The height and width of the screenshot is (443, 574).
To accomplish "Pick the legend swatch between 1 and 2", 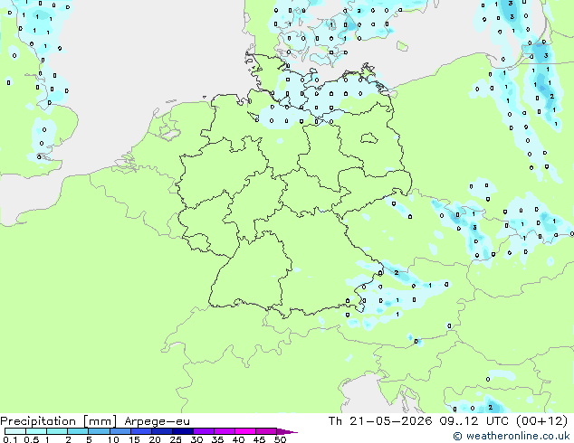I will (57, 431).
